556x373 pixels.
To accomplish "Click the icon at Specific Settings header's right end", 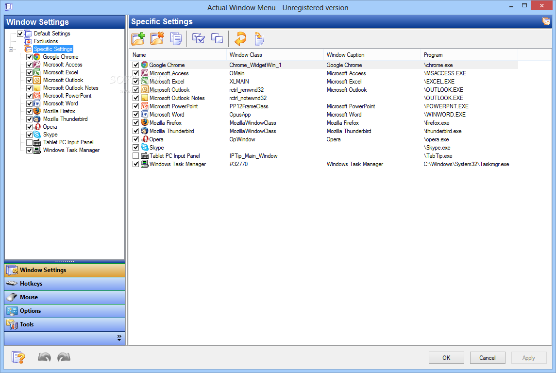I will pyautogui.click(x=546, y=22).
